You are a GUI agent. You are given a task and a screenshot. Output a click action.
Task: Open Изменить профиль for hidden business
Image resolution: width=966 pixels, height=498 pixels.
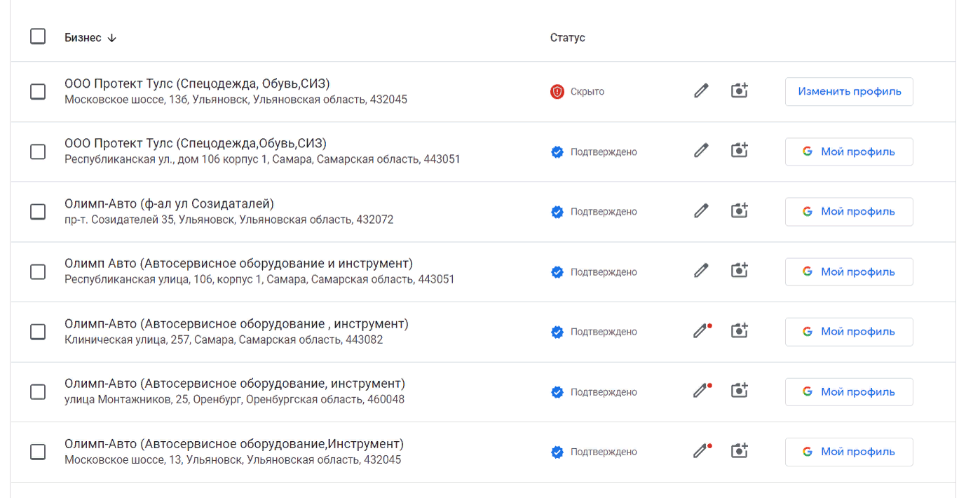click(849, 91)
